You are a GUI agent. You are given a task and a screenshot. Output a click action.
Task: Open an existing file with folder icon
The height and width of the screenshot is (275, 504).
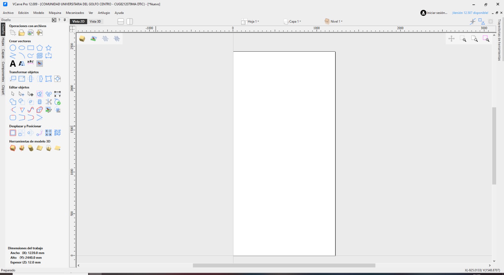pos(21,32)
